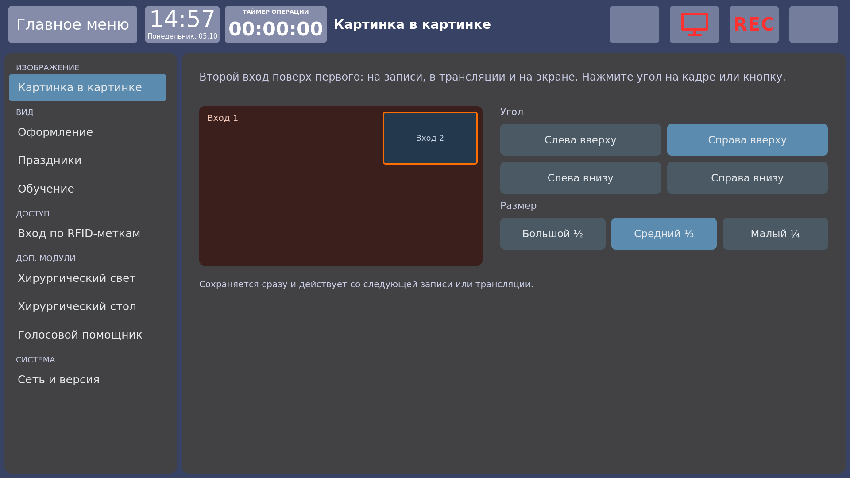Choose corner Слева внизу

[580, 178]
